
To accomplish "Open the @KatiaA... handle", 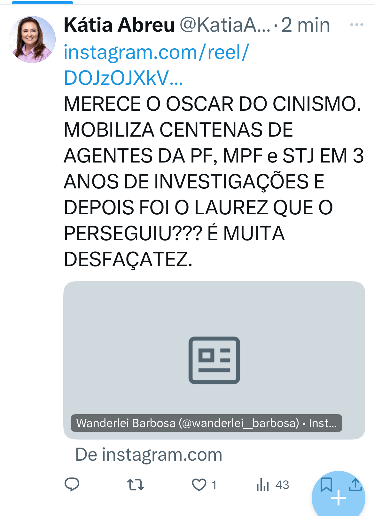I will 225,25.
